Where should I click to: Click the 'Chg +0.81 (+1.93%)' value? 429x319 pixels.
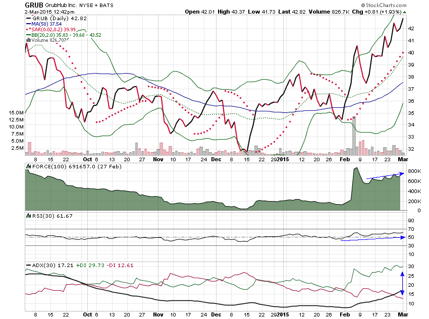(x=377, y=12)
